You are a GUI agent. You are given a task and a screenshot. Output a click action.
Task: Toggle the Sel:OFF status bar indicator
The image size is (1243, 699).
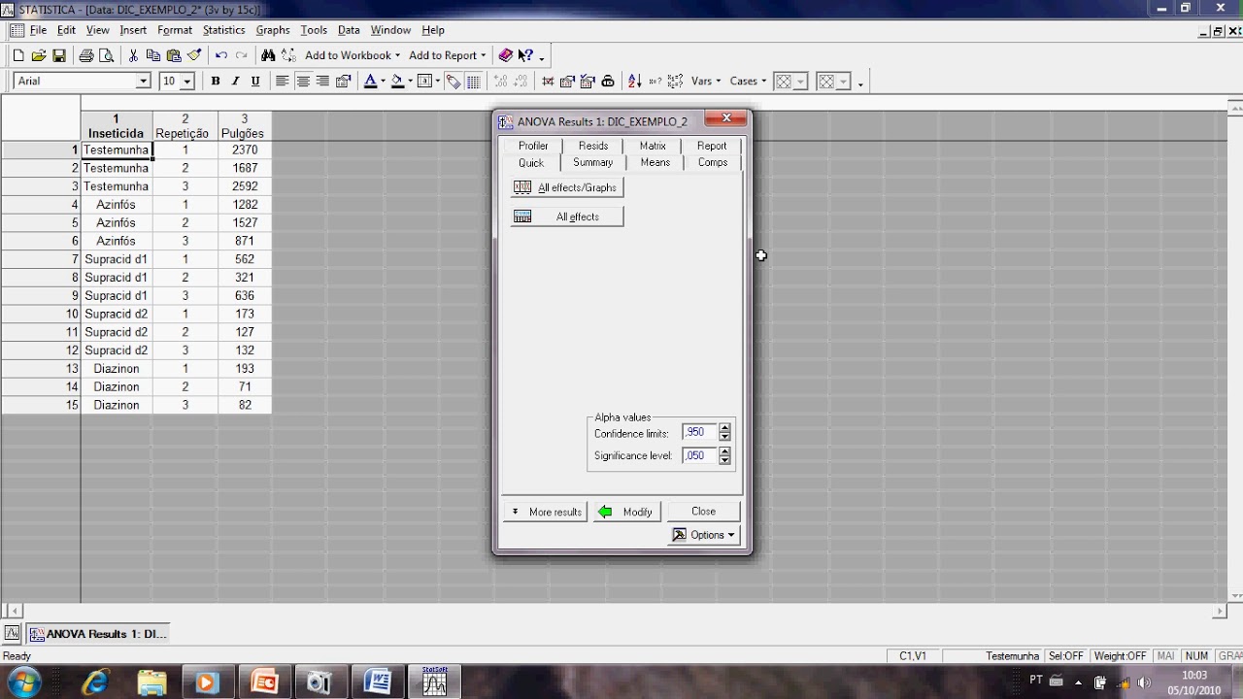click(1066, 656)
